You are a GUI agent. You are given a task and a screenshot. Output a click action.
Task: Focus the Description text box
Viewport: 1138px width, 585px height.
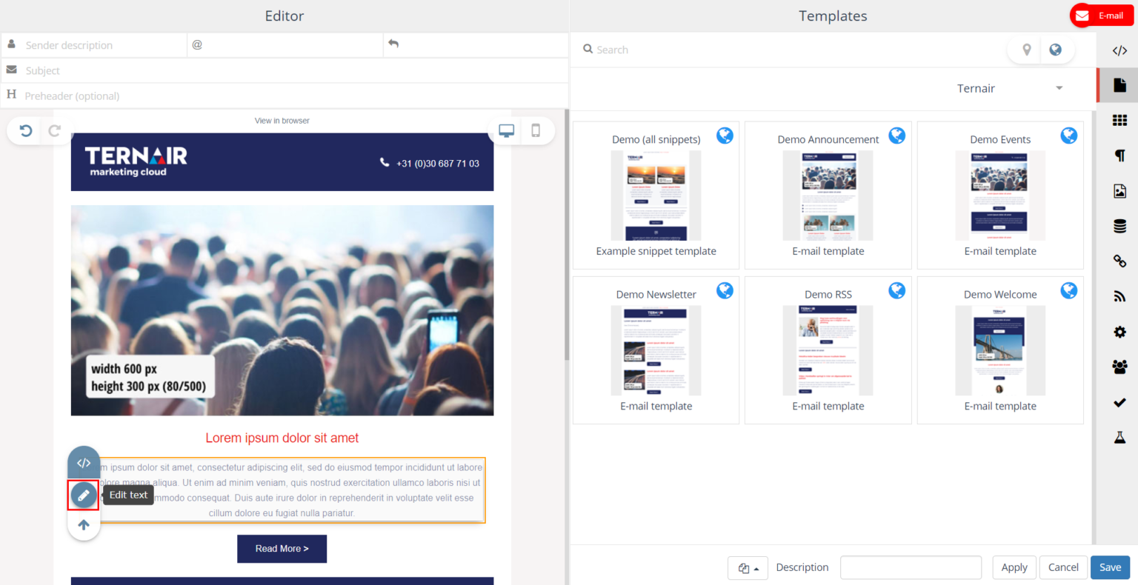pos(911,568)
